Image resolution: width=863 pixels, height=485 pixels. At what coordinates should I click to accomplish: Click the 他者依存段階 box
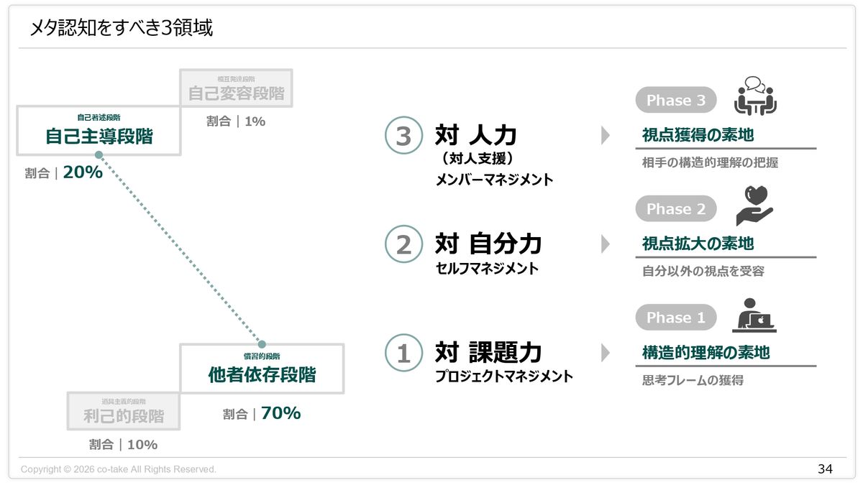pos(262,369)
